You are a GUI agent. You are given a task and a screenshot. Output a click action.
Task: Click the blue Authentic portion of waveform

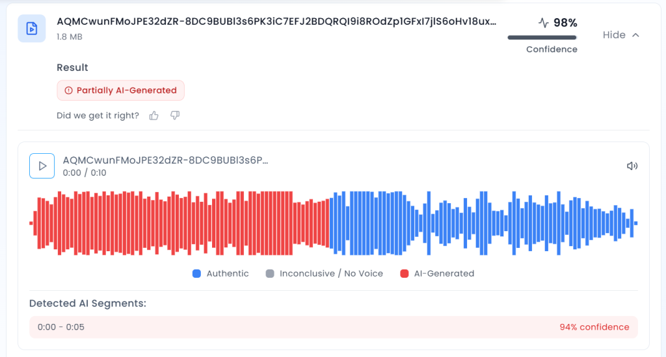pyautogui.click(x=483, y=223)
